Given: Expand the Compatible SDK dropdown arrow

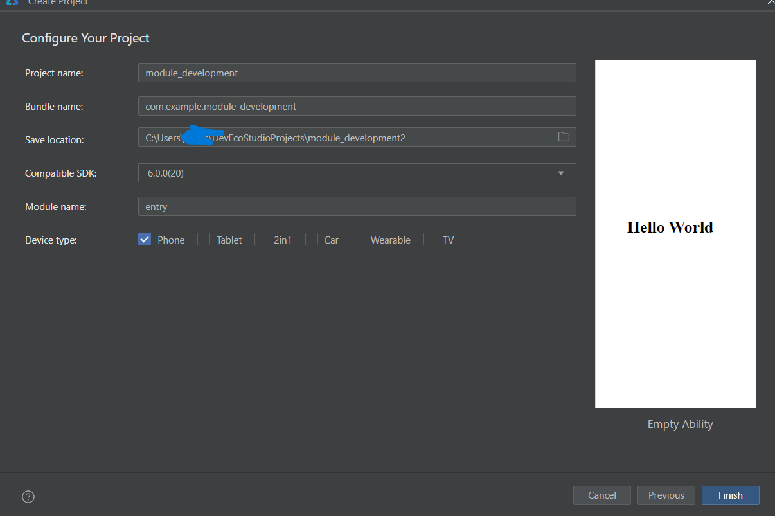Looking at the screenshot, I should [x=560, y=173].
